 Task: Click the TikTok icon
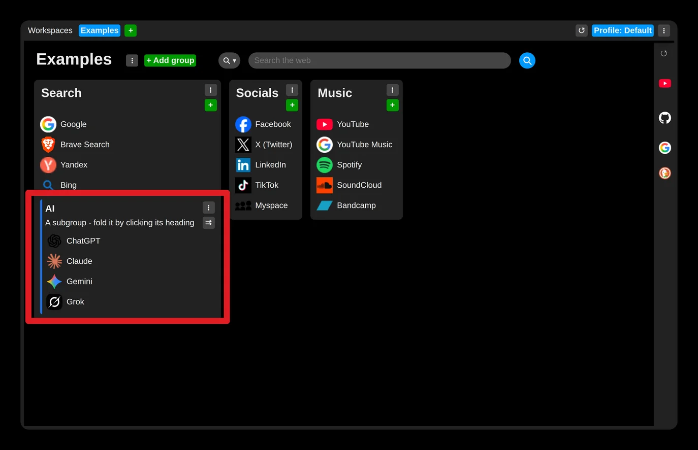pyautogui.click(x=243, y=185)
